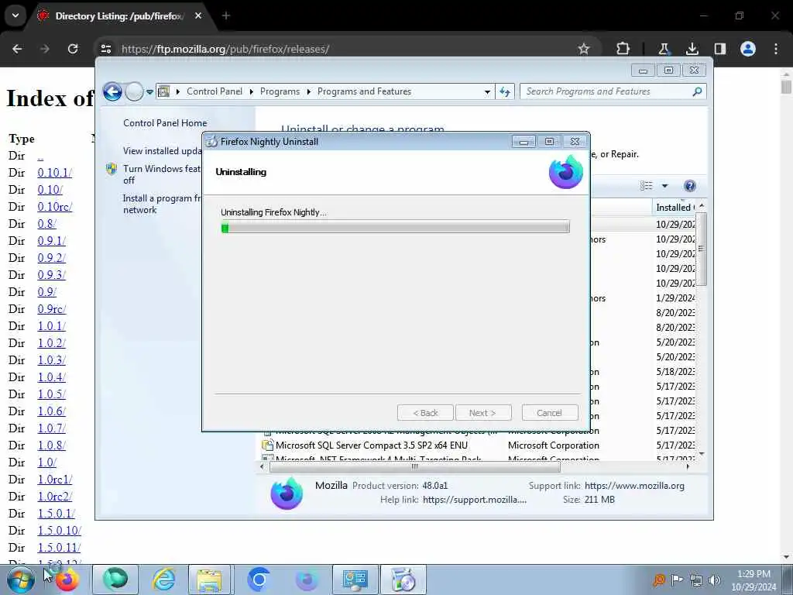Click the horizontal scrollbar of program list
The width and height of the screenshot is (793, 595).
[415, 467]
